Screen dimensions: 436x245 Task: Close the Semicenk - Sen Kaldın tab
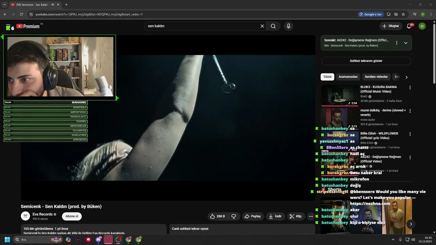point(58,5)
